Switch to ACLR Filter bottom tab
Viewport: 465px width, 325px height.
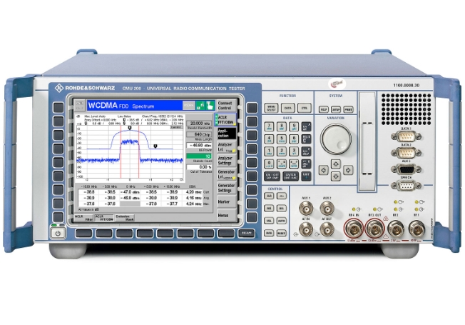(x=84, y=218)
